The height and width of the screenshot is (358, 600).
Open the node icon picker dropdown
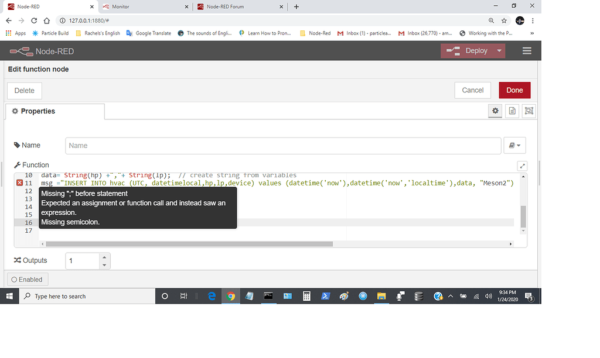514,145
